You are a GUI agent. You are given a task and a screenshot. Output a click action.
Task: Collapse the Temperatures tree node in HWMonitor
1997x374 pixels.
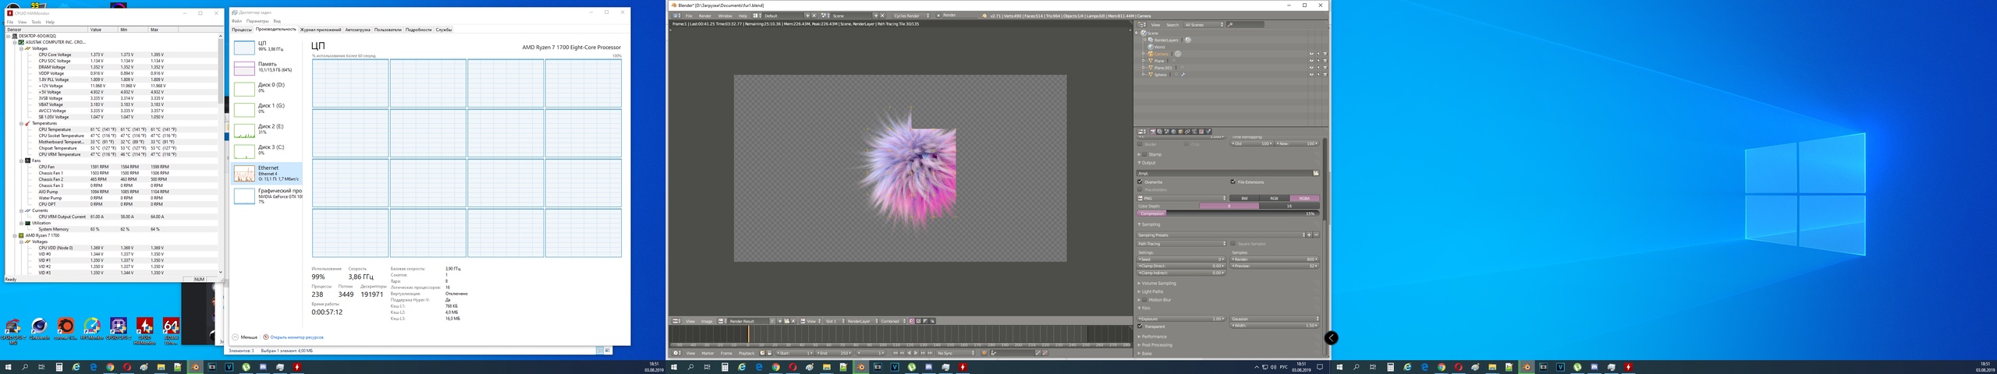coord(21,123)
